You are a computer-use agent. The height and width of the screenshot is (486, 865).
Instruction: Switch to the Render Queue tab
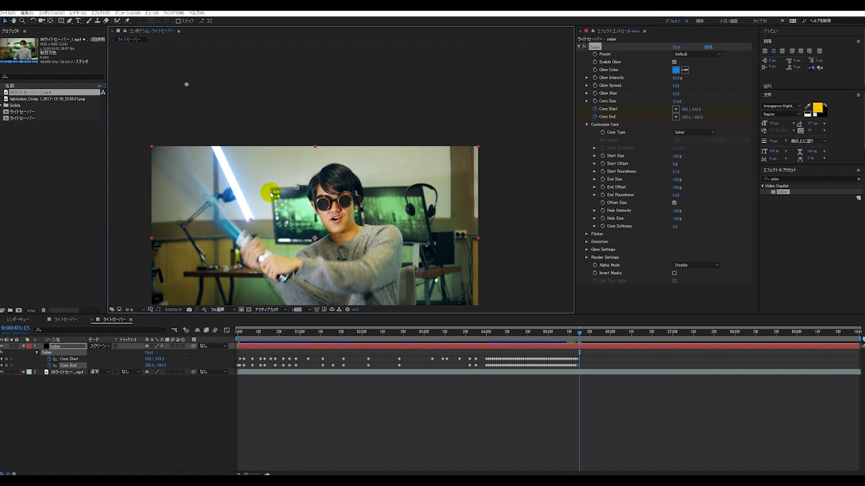(x=18, y=319)
